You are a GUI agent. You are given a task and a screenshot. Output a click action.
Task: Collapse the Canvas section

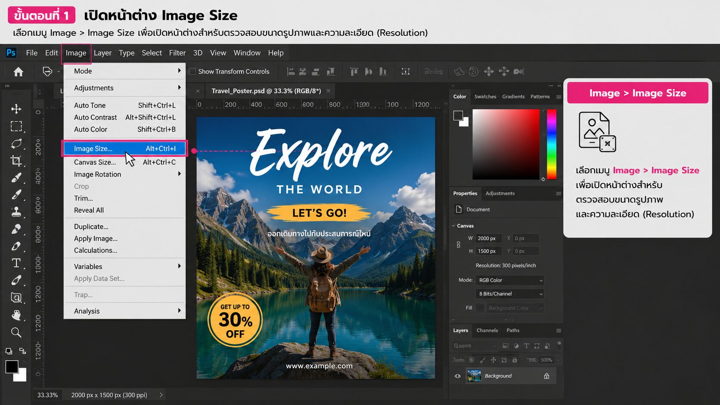pyautogui.click(x=453, y=226)
